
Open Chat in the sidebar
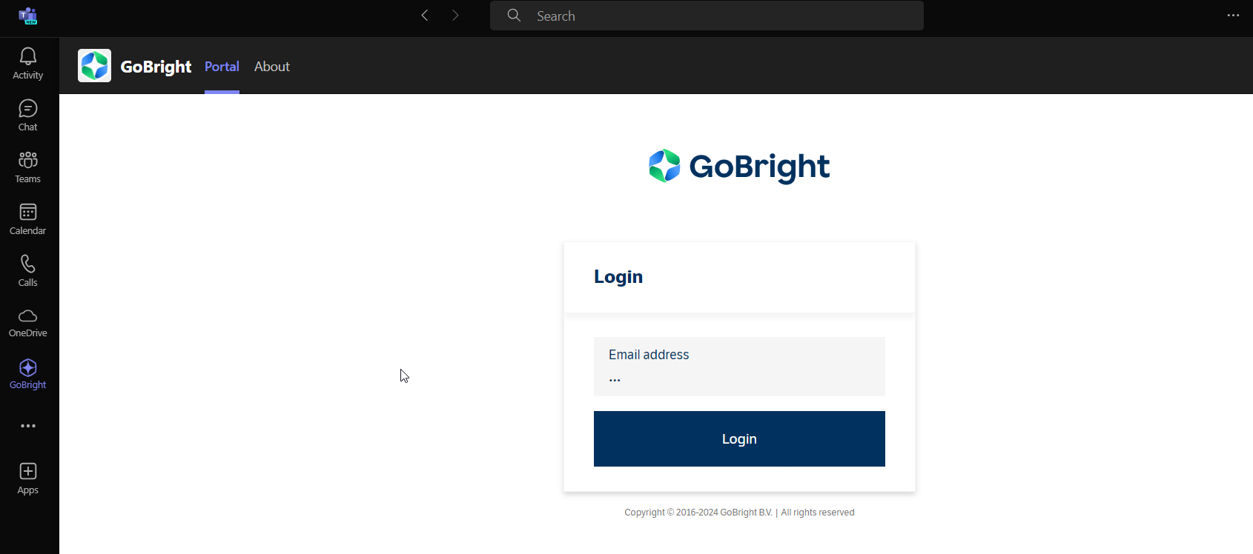[x=28, y=116]
